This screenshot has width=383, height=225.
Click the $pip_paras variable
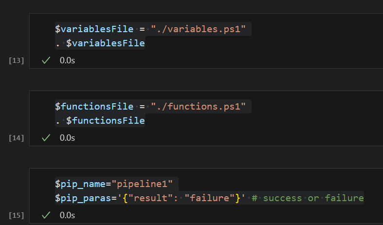pos(83,198)
